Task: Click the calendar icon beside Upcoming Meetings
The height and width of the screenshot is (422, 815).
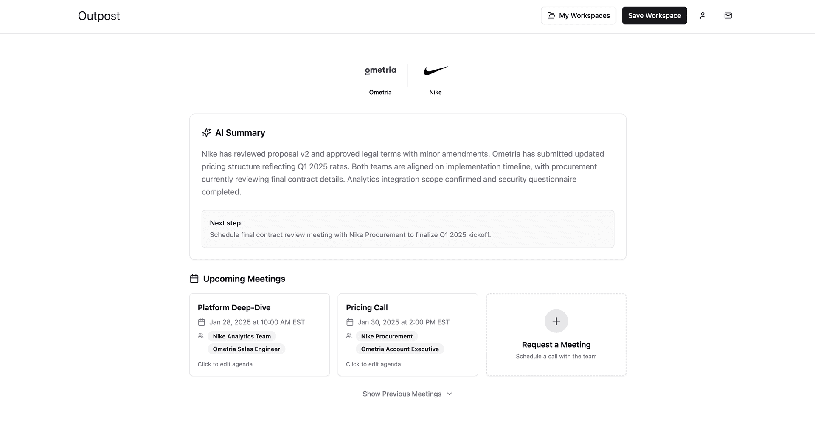Action: (194, 279)
